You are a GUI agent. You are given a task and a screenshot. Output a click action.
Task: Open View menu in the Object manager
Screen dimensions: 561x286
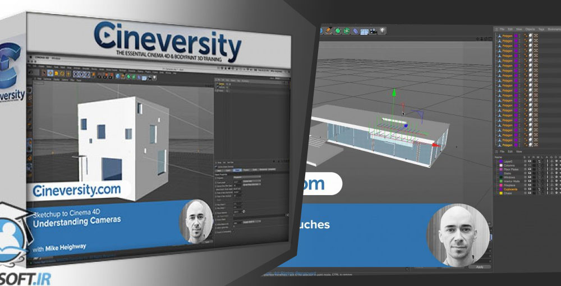[519, 29]
